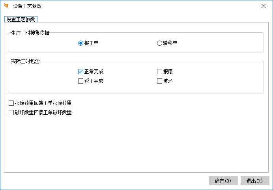
Task: Click the 转移单 option label text
Action: [170, 43]
